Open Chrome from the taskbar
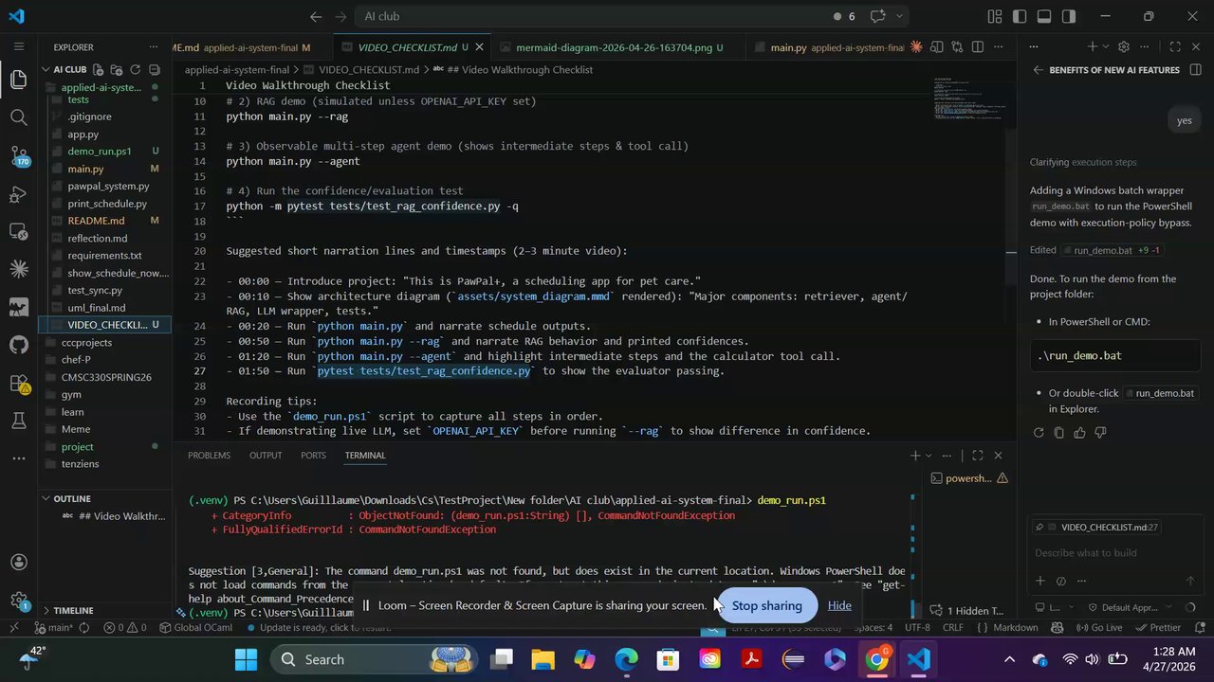 (877, 659)
